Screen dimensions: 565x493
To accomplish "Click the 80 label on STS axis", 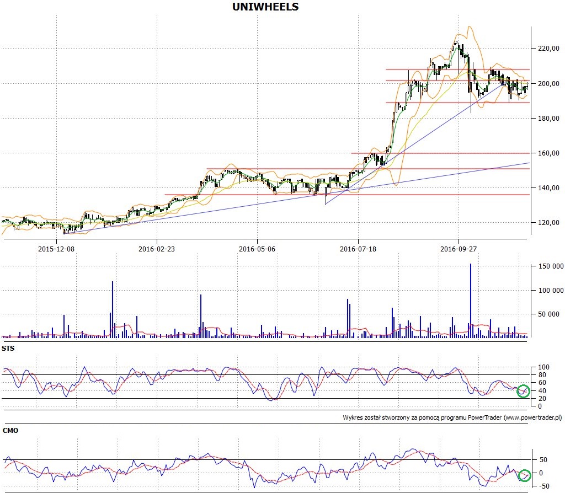I will (542, 375).
